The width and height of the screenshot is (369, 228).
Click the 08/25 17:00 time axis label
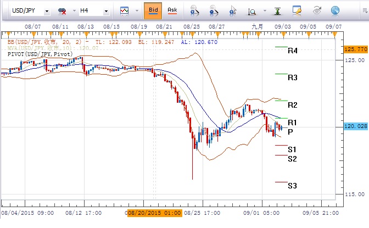[x=202, y=213]
